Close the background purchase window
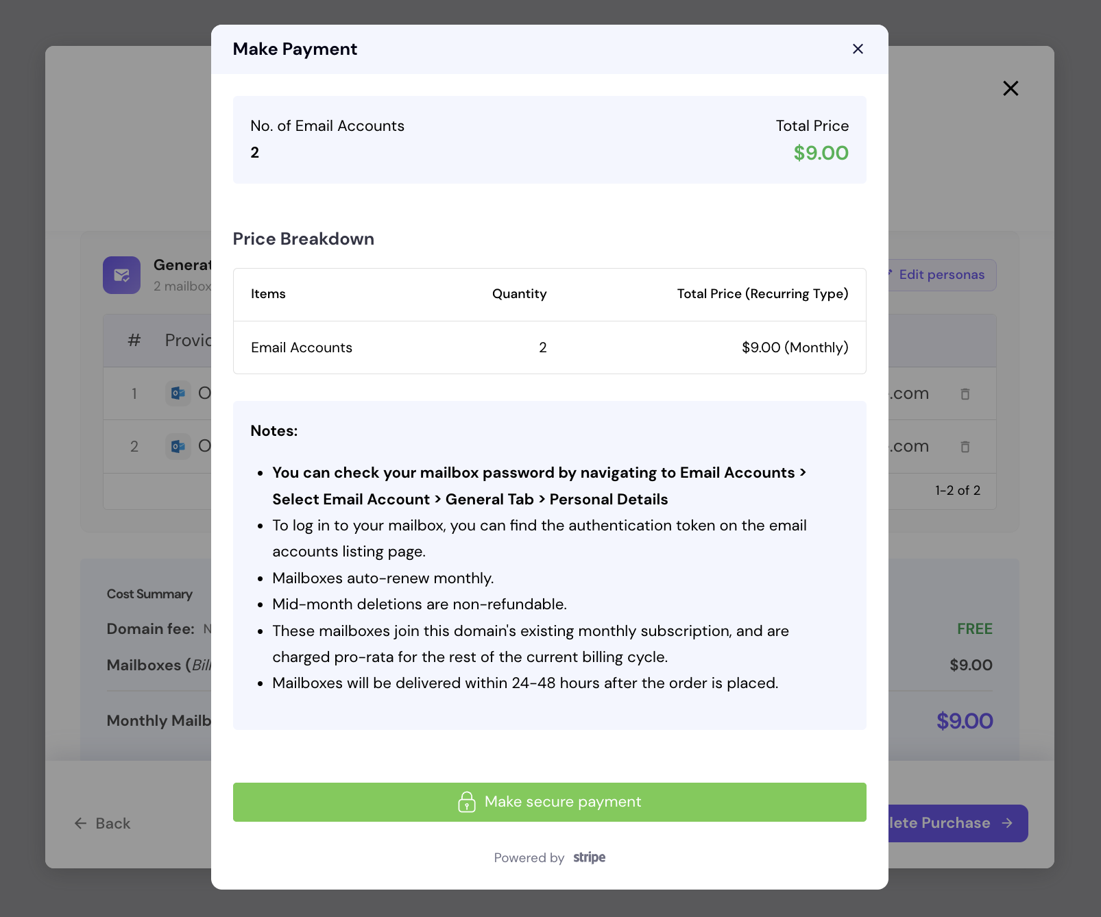Image resolution: width=1101 pixels, height=917 pixels. (1011, 88)
